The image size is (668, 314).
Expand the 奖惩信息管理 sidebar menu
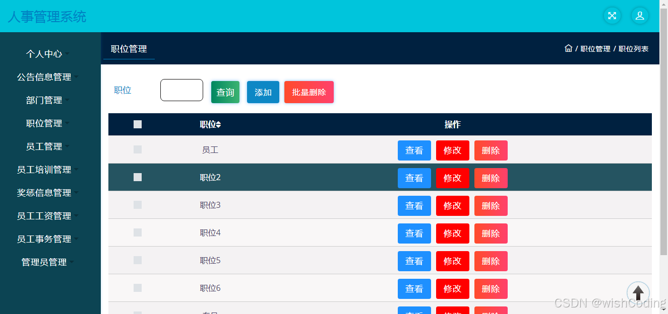click(48, 193)
